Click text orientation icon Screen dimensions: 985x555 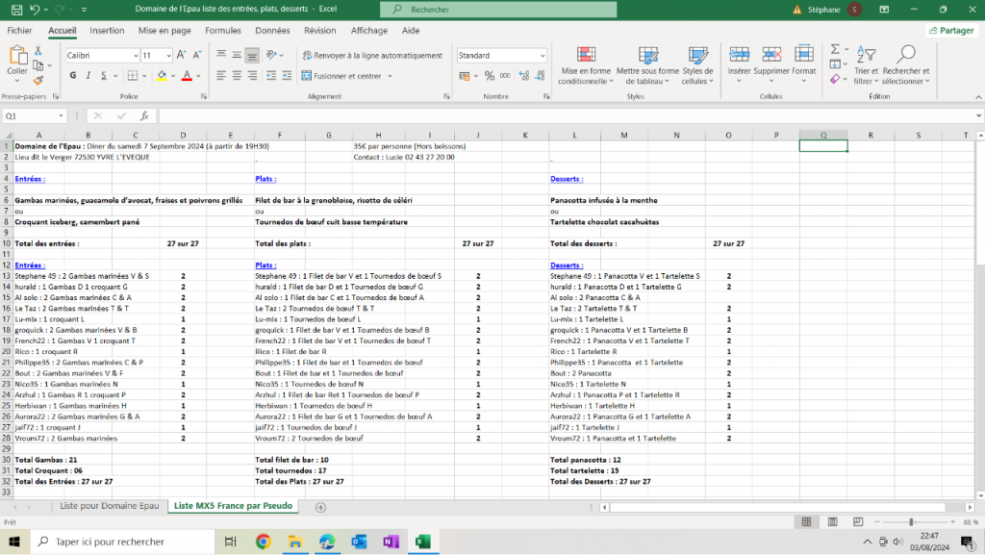[272, 55]
